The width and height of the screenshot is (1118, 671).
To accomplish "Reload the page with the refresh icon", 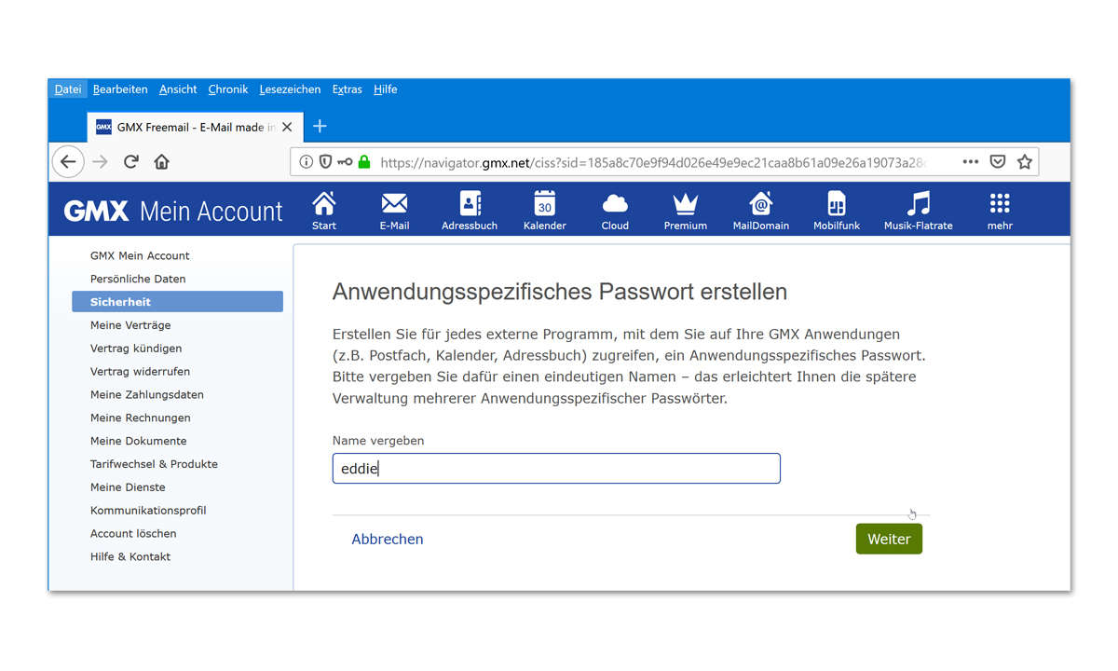I will pyautogui.click(x=131, y=161).
